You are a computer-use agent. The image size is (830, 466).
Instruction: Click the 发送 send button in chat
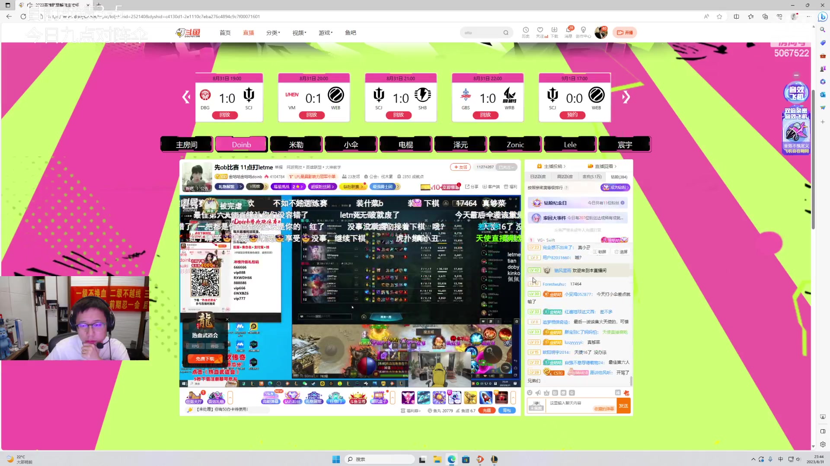[623, 406]
